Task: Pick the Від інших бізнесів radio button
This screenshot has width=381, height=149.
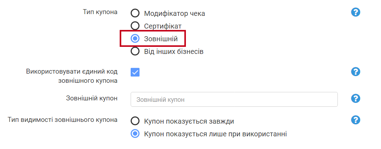Action: 135,51
